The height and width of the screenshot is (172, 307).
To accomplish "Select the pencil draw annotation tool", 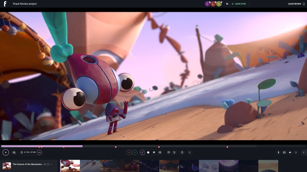I will click(x=142, y=152).
